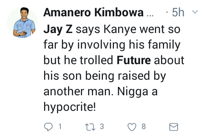Image resolution: width=205 pixels, height=137 pixels.
Task: View the reply count of 1
Action: coord(60,126)
